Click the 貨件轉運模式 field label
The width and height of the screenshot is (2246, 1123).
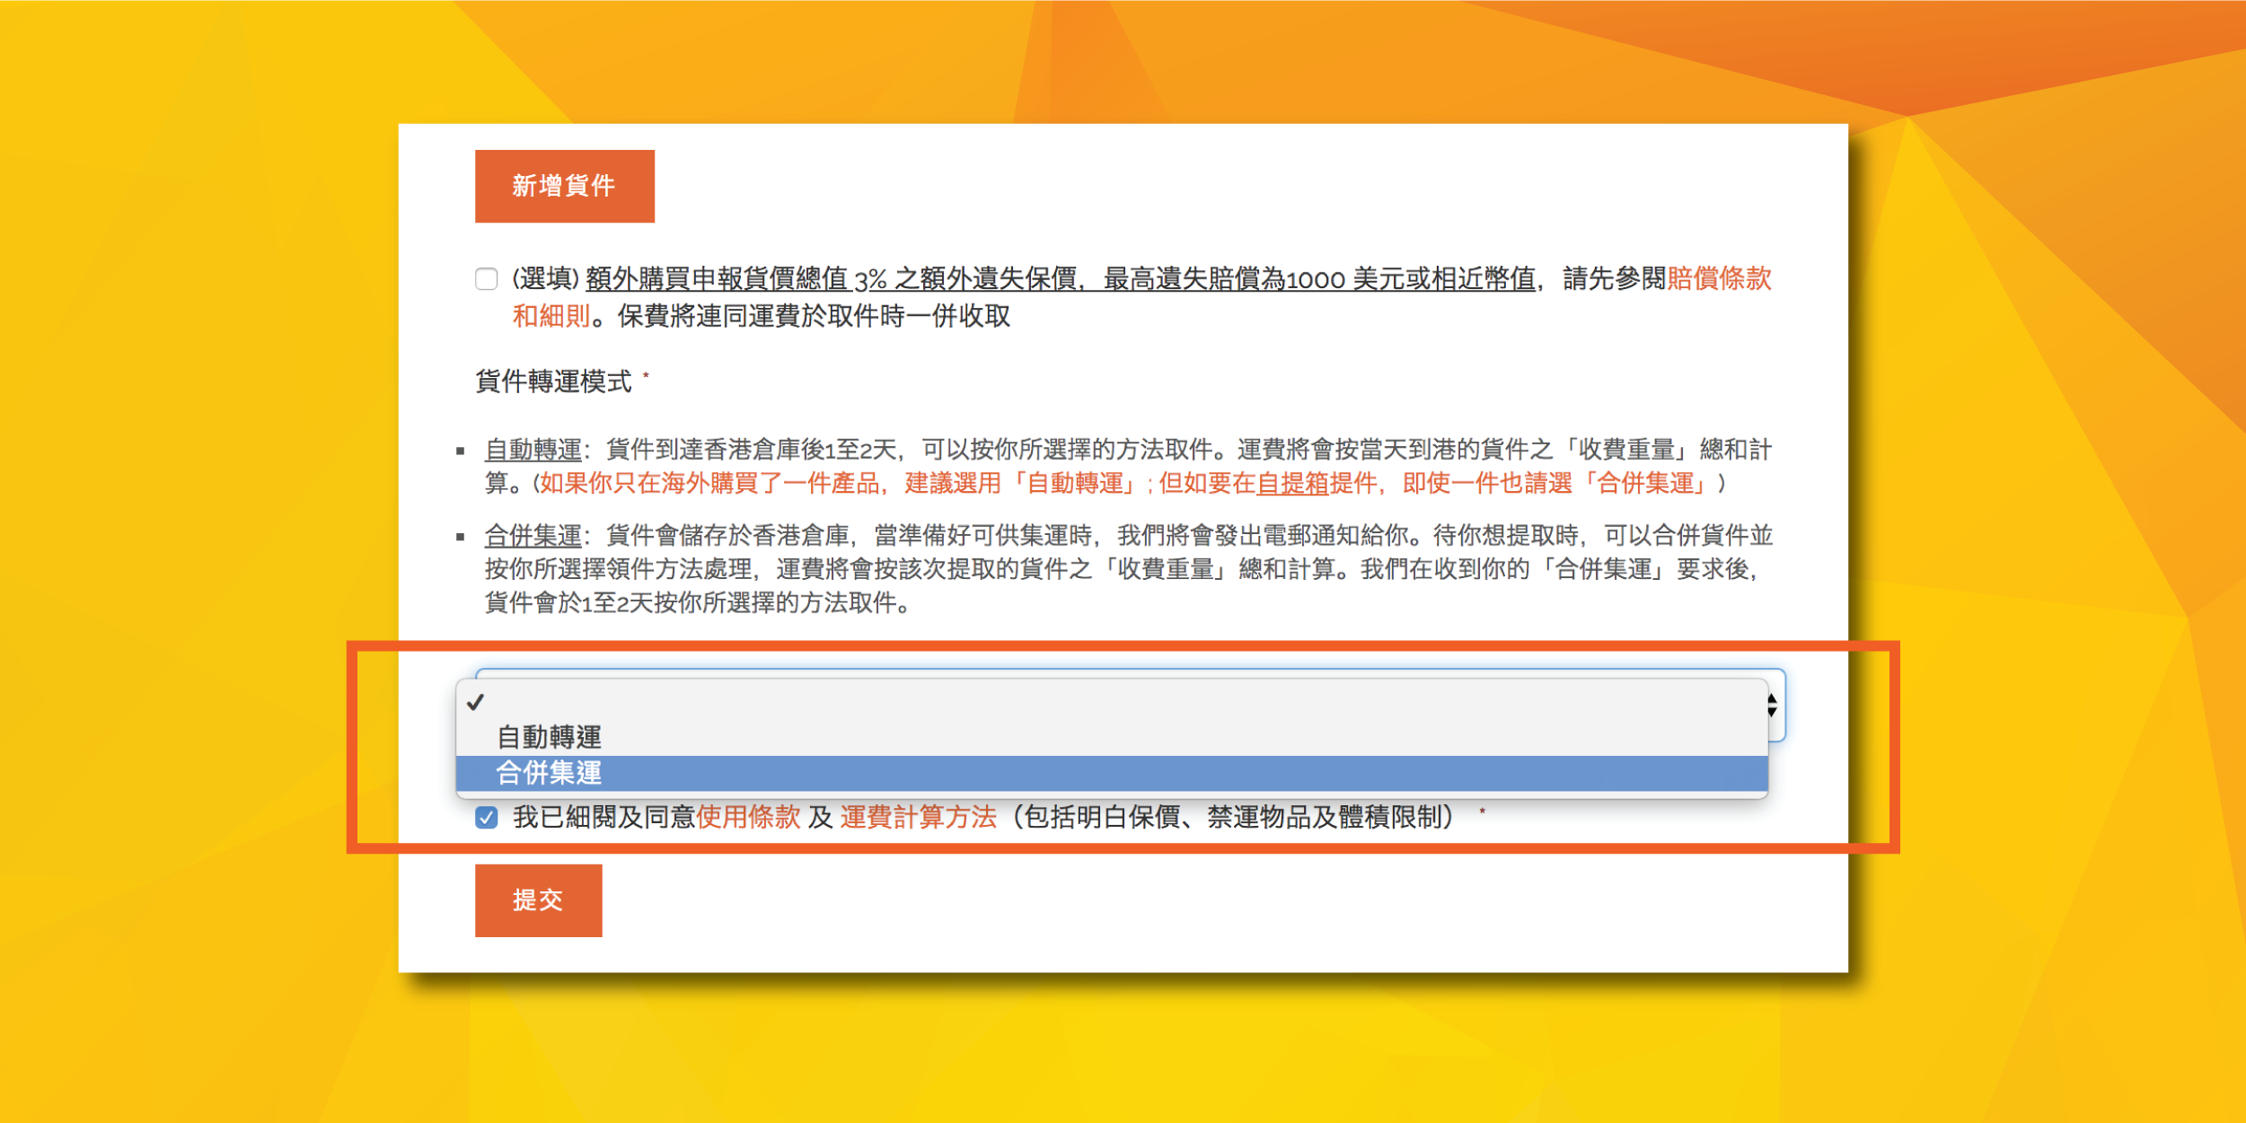tap(553, 382)
